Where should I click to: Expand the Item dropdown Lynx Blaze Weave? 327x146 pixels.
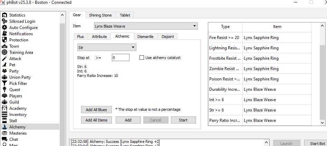pos(145,26)
